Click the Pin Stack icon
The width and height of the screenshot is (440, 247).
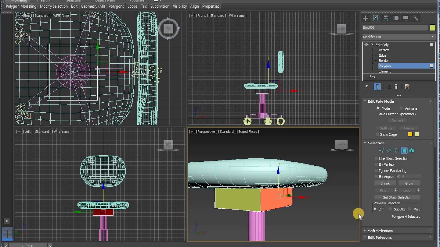coord(366,87)
